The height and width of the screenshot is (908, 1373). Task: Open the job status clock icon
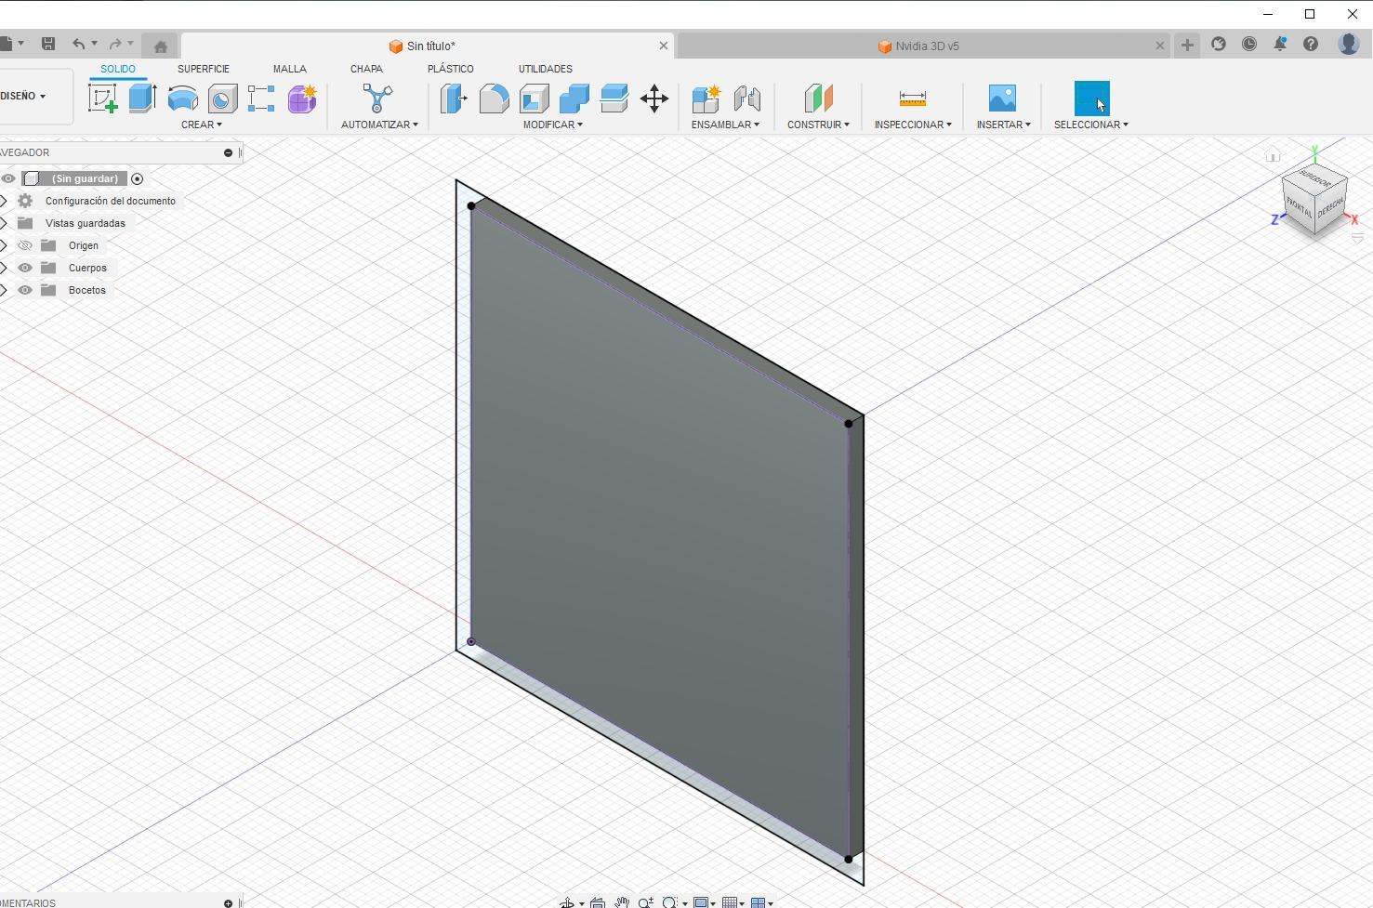pos(1249,44)
